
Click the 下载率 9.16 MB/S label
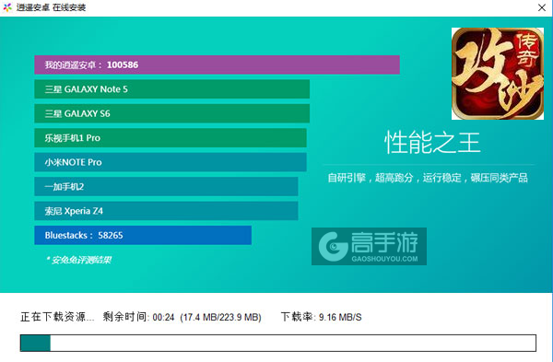tap(322, 317)
